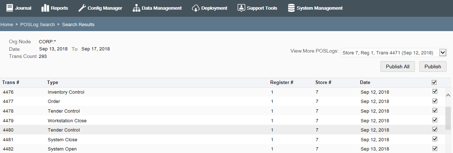Click the System Open type cell

(62, 149)
